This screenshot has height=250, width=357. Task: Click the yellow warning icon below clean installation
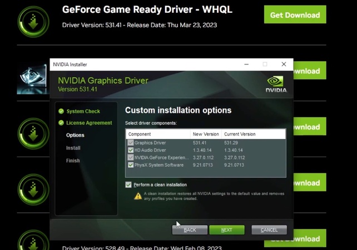tap(137, 196)
